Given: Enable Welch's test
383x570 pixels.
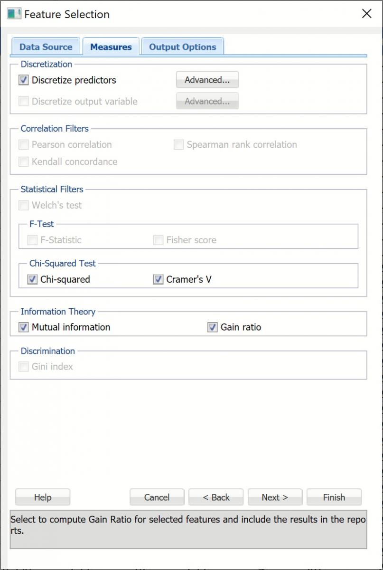Looking at the screenshot, I should pos(23,205).
